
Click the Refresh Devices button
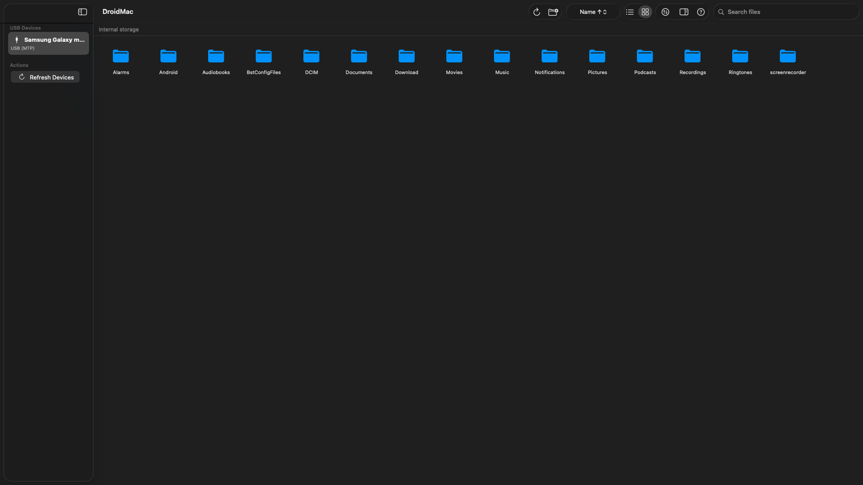point(45,77)
